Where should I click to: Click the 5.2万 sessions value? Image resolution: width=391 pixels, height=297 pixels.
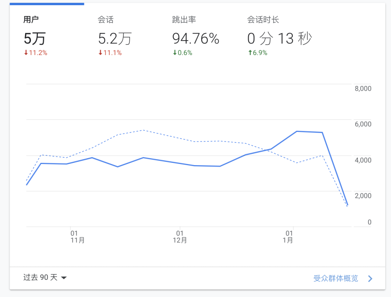(x=115, y=39)
